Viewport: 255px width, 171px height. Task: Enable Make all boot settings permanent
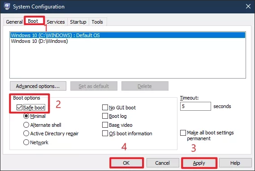183,133
